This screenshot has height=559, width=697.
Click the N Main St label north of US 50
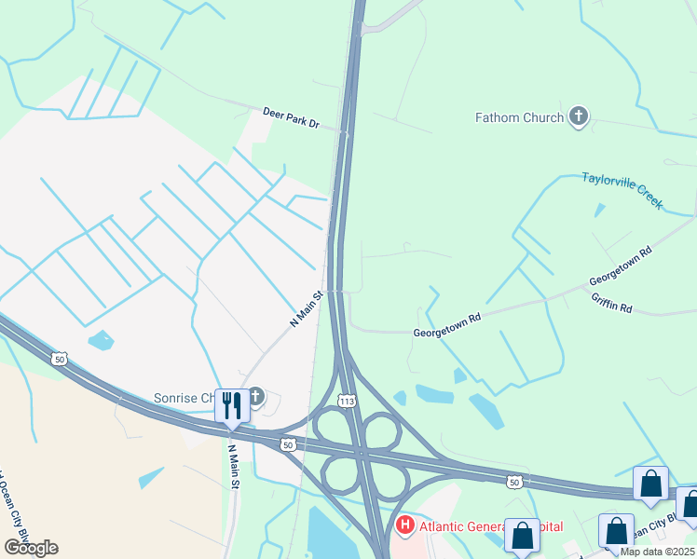(307, 309)
